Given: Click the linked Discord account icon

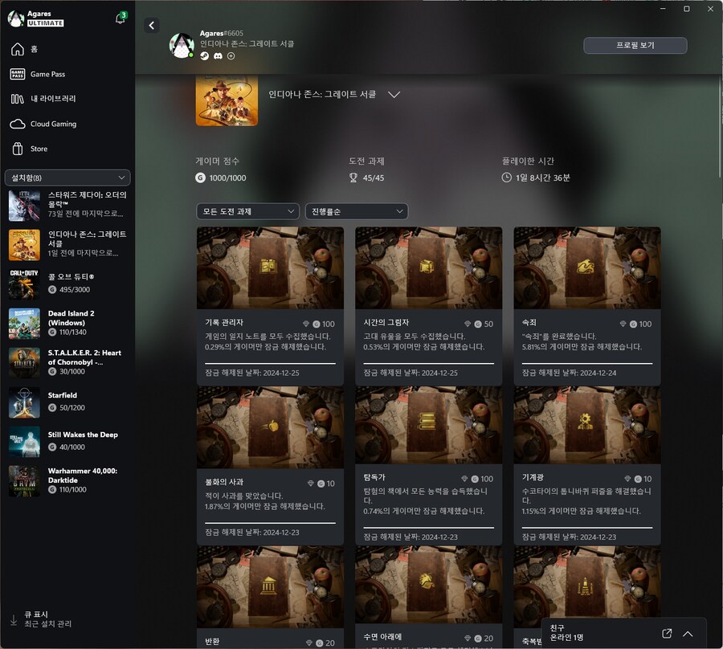Looking at the screenshot, I should coord(218,56).
